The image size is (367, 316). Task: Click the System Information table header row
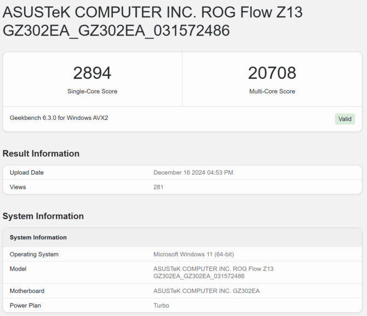tap(182, 237)
